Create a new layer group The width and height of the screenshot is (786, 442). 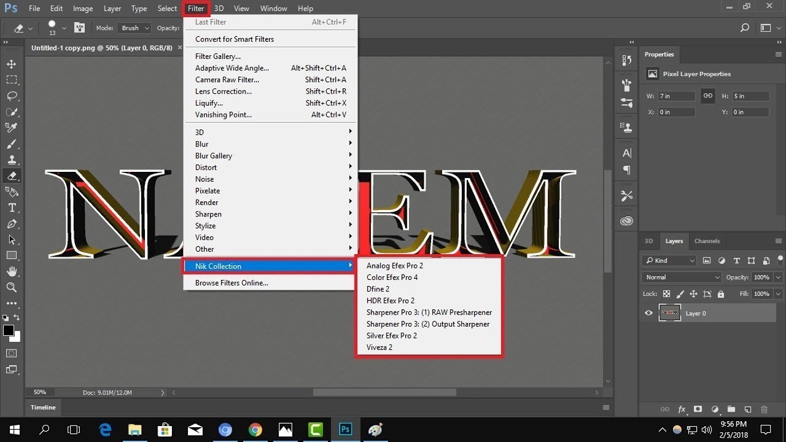[731, 409]
